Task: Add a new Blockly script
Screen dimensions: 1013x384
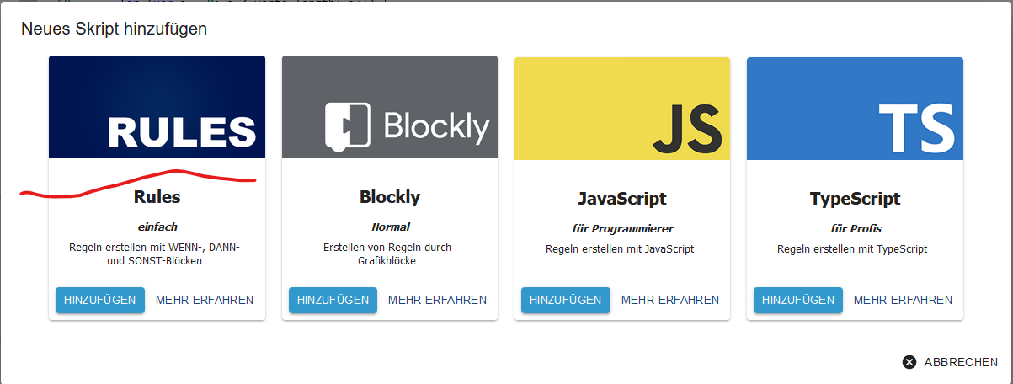Action: pyautogui.click(x=333, y=301)
